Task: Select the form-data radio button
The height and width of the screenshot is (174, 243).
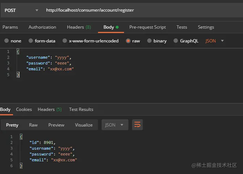Action: [31, 41]
